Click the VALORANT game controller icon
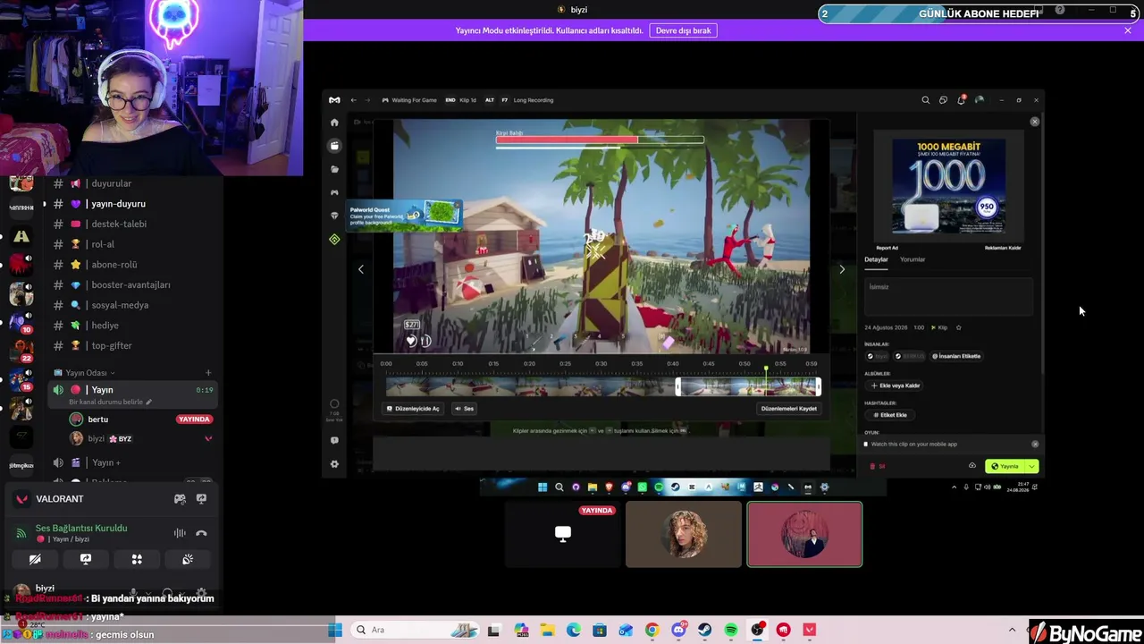The height and width of the screenshot is (644, 1144). pyautogui.click(x=180, y=499)
